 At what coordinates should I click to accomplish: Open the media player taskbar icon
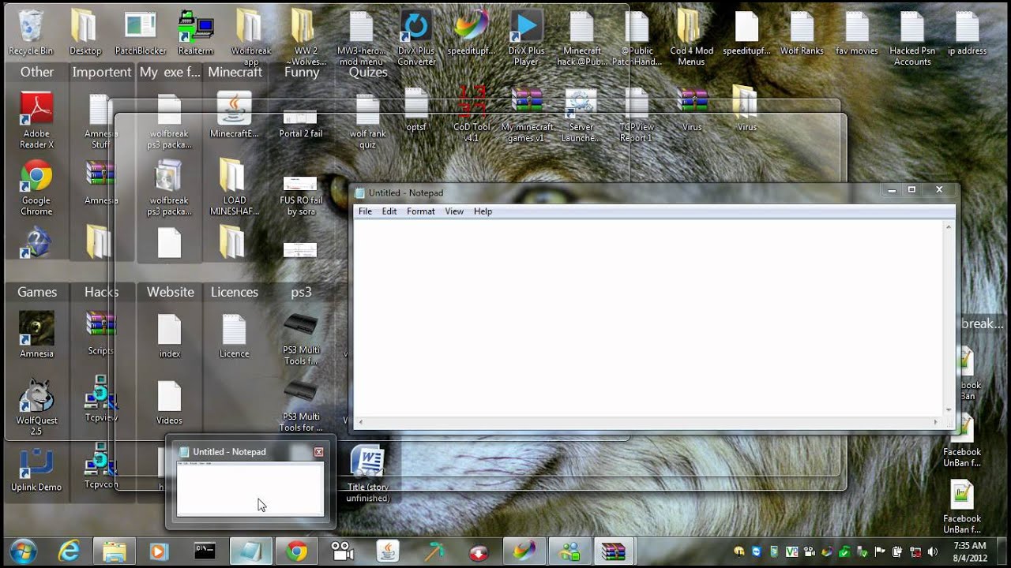[160, 551]
